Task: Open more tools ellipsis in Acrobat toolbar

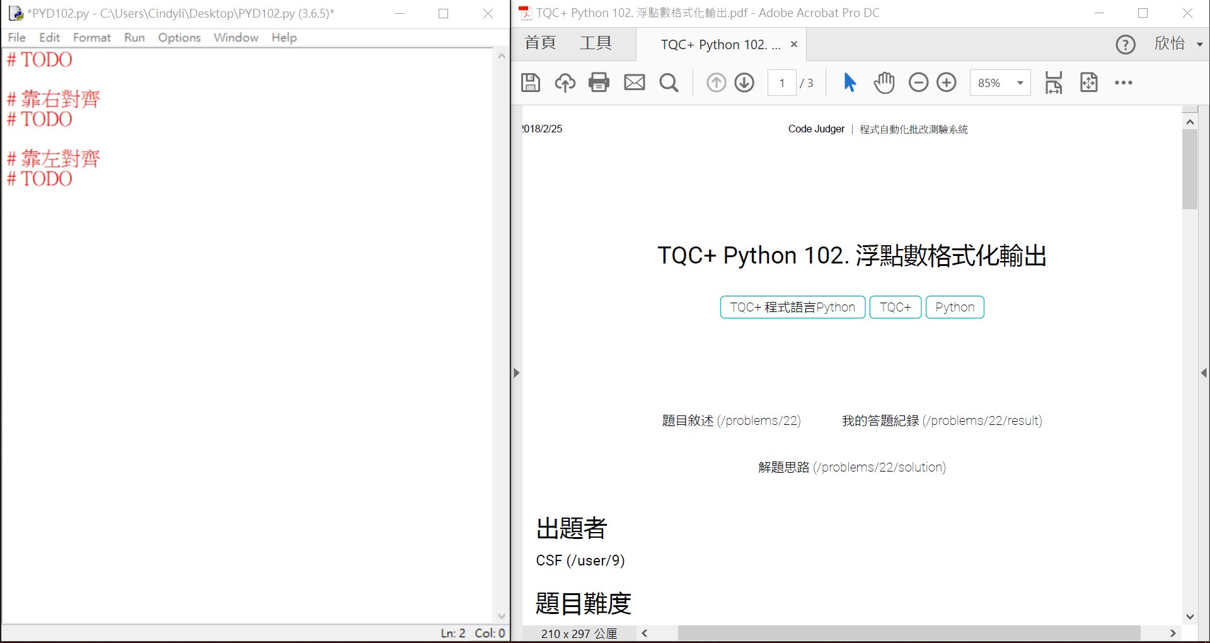Action: coord(1124,83)
